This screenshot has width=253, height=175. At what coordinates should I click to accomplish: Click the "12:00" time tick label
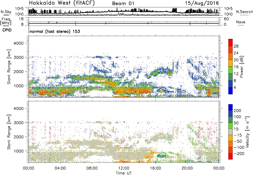tap(124, 168)
